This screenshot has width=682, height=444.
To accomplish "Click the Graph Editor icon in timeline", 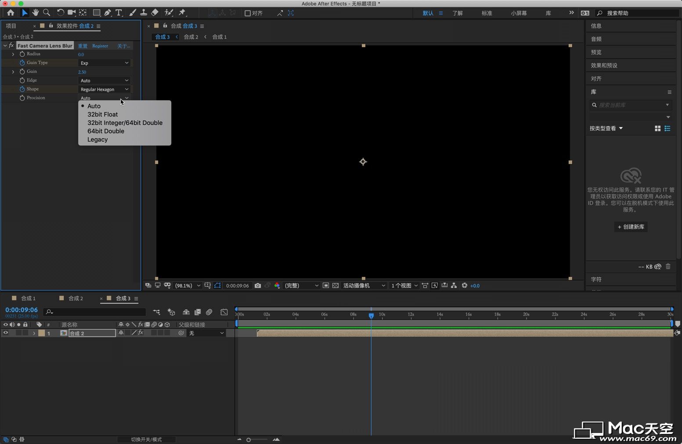I will click(x=224, y=312).
